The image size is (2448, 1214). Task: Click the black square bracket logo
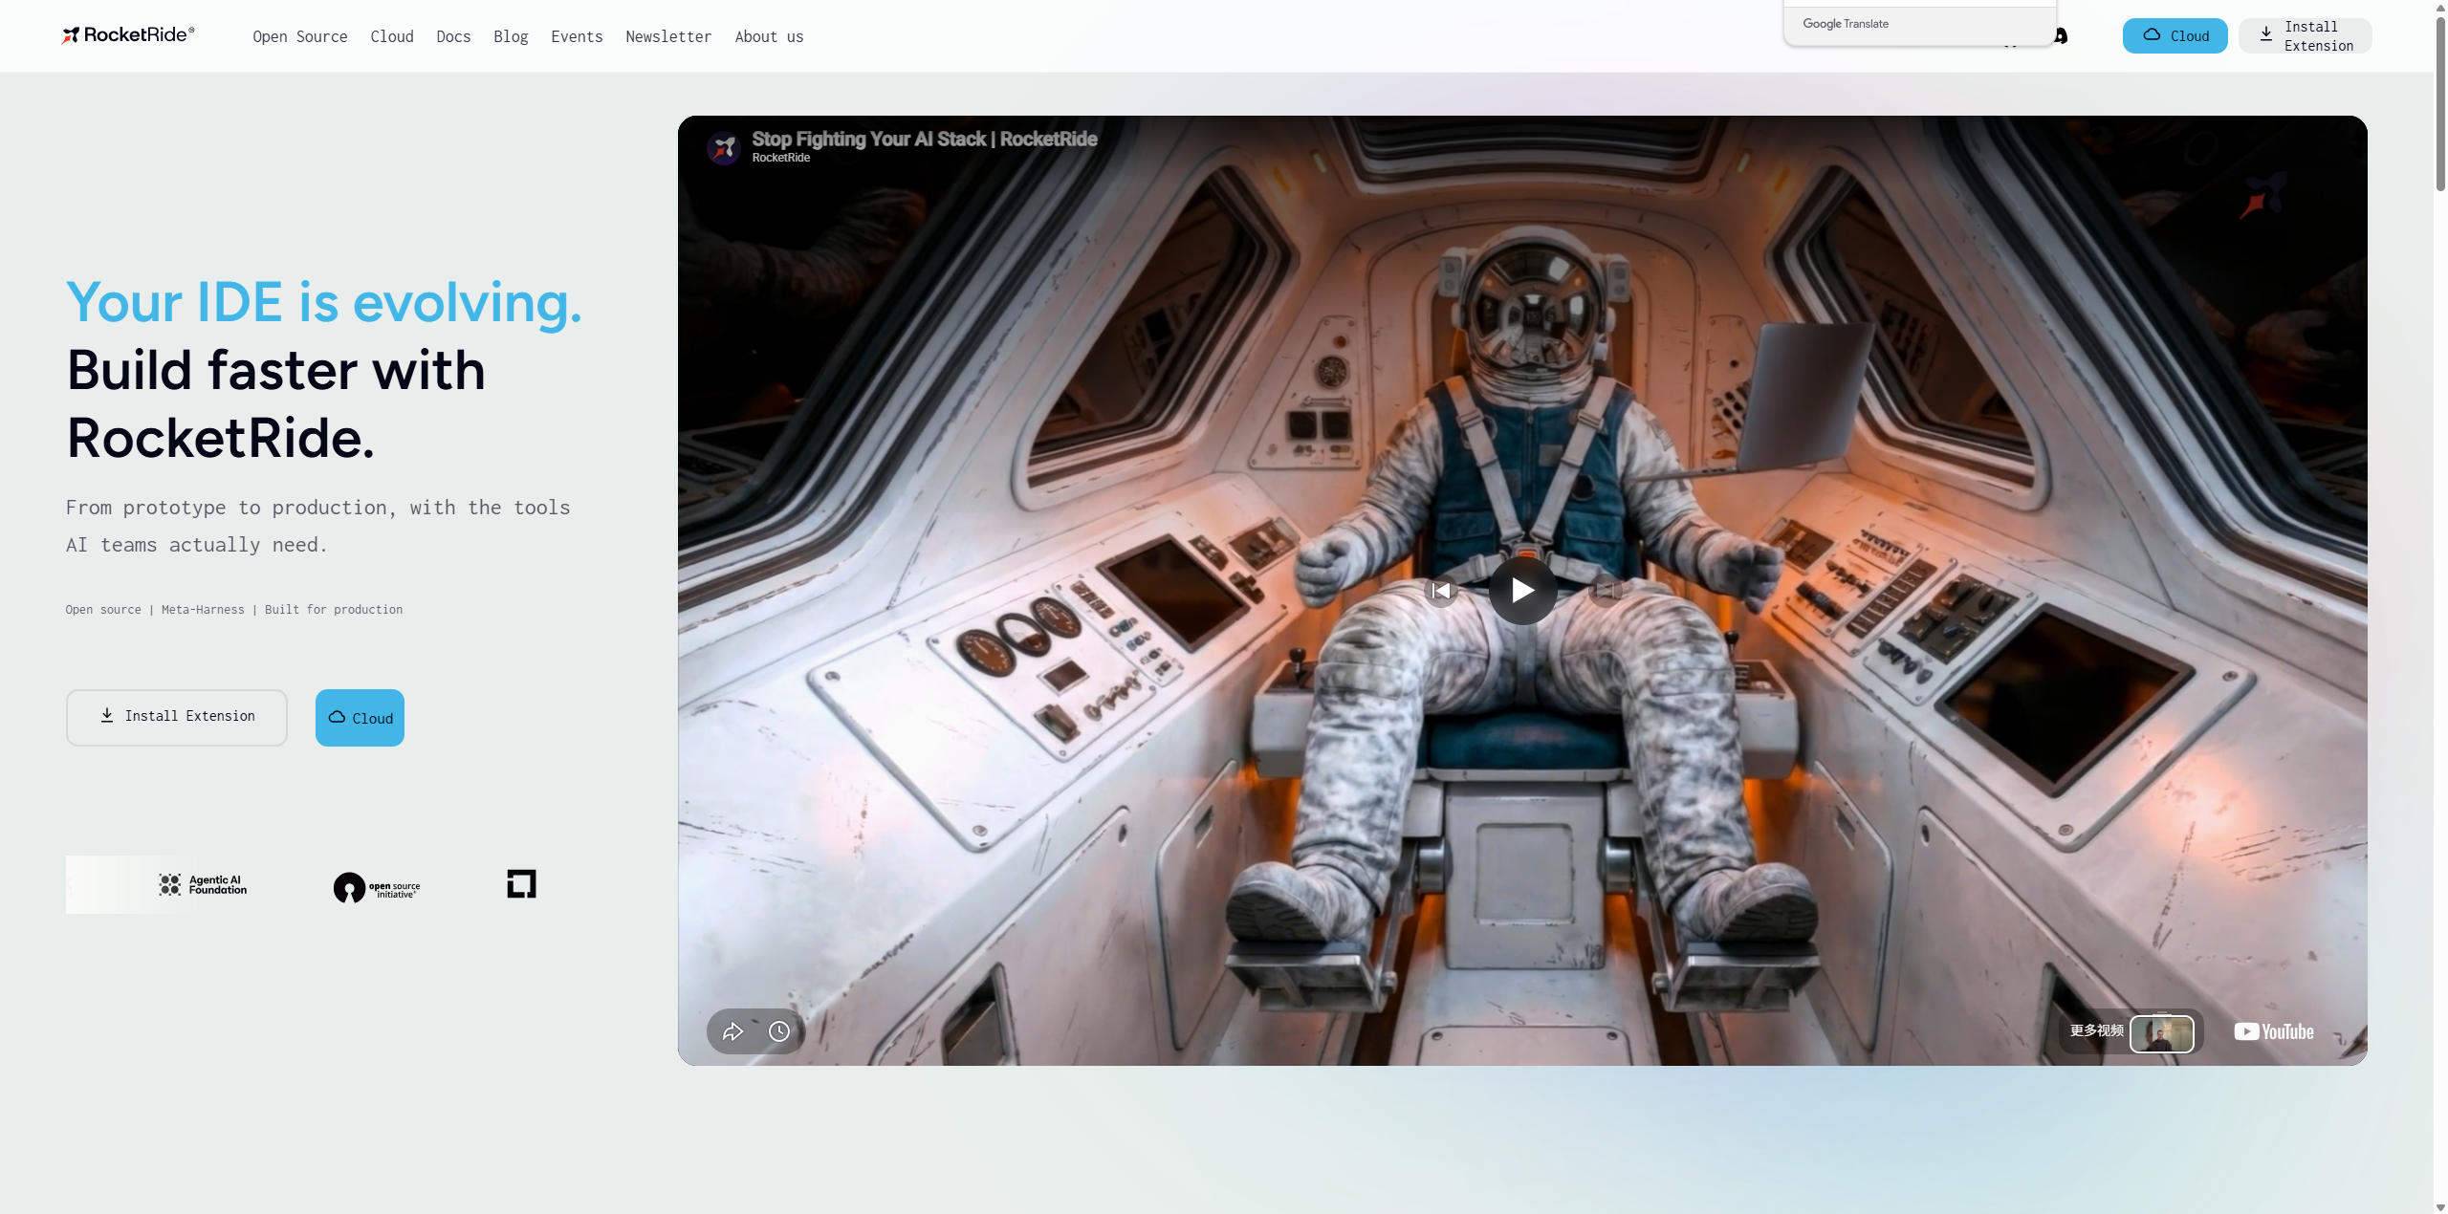521,884
